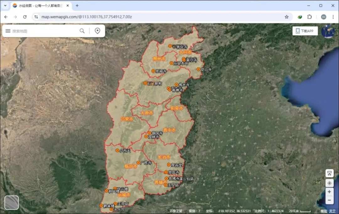The width and height of the screenshot is (339, 214).
Task: Click the 应县木塔 orange marker
Action: [x=171, y=63]
